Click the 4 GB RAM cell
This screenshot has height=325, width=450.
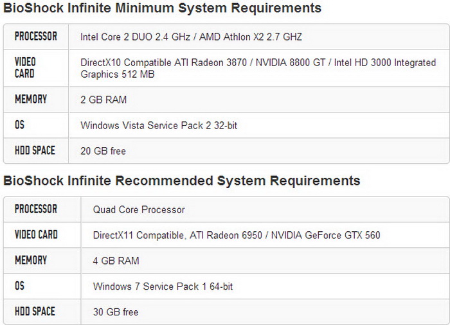116,261
